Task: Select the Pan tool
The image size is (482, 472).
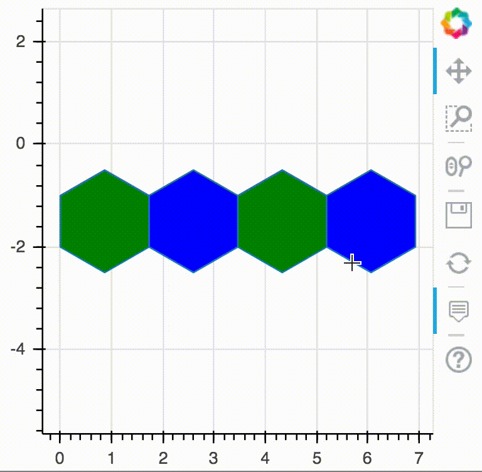Action: click(459, 71)
